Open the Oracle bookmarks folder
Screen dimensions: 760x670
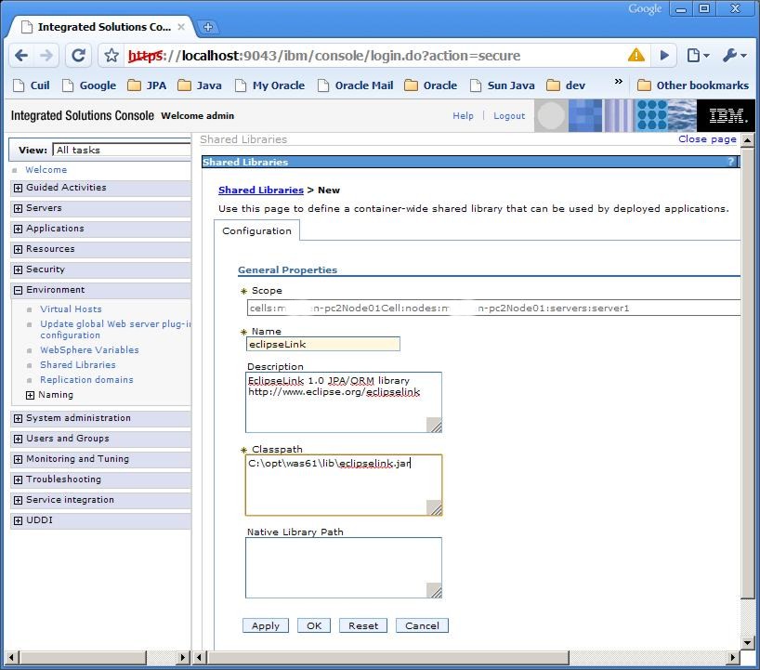430,85
